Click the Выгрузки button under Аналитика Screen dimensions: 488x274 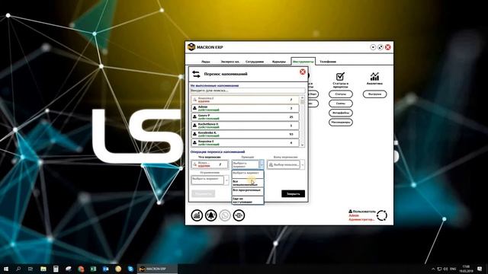(374, 94)
